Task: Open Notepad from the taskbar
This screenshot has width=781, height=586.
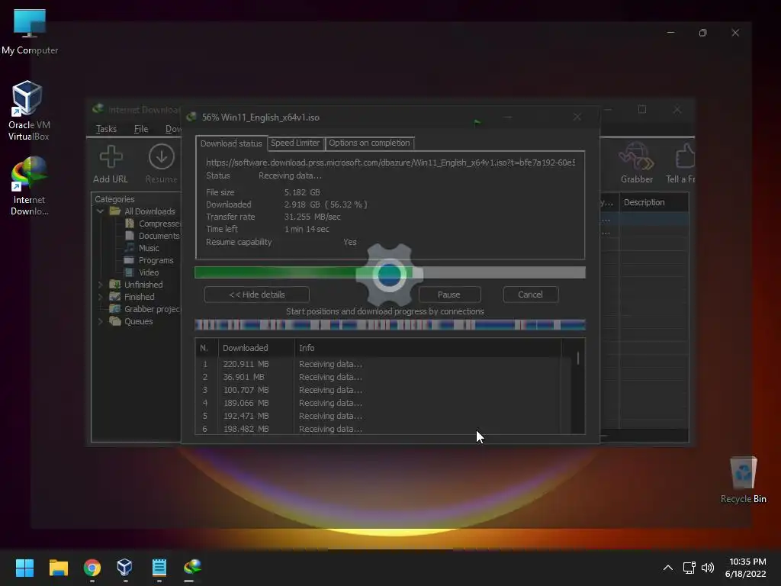Action: point(159,567)
